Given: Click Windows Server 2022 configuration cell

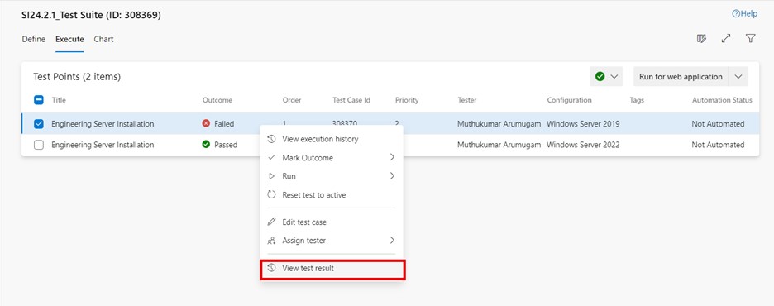Looking at the screenshot, I should 583,145.
